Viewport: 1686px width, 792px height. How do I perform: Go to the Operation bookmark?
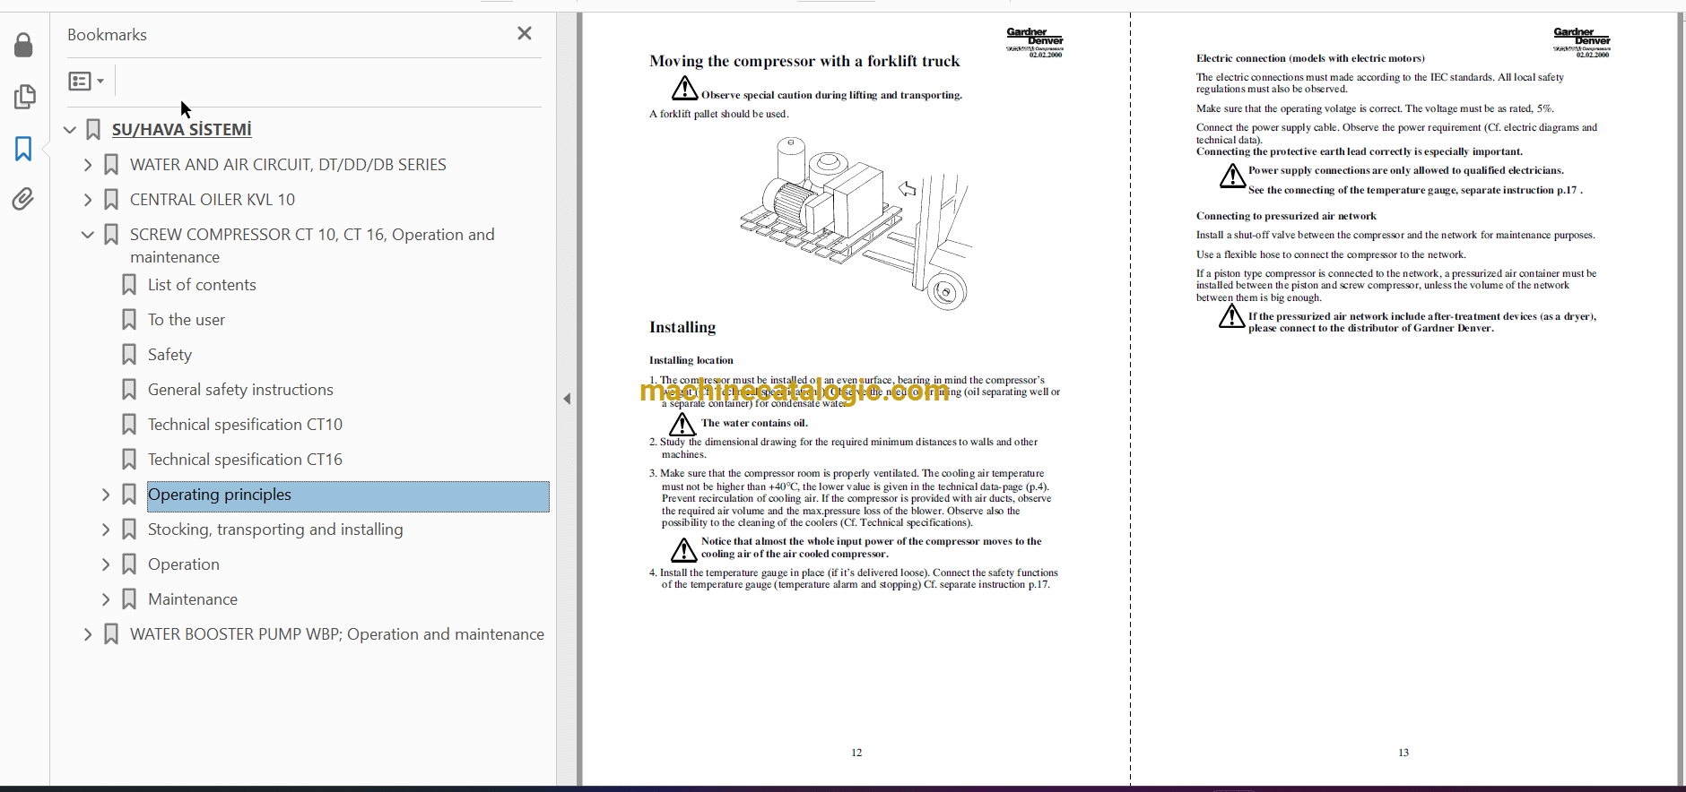click(184, 564)
